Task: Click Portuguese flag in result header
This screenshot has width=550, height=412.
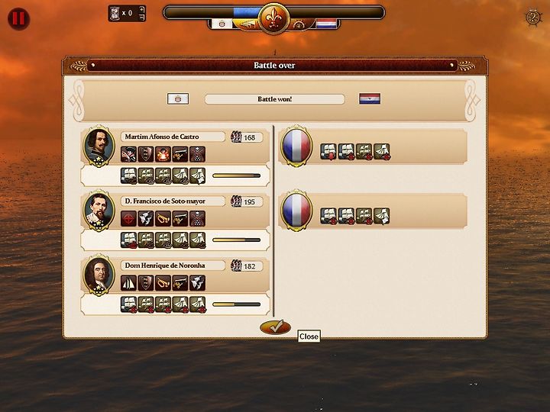Action: [178, 98]
